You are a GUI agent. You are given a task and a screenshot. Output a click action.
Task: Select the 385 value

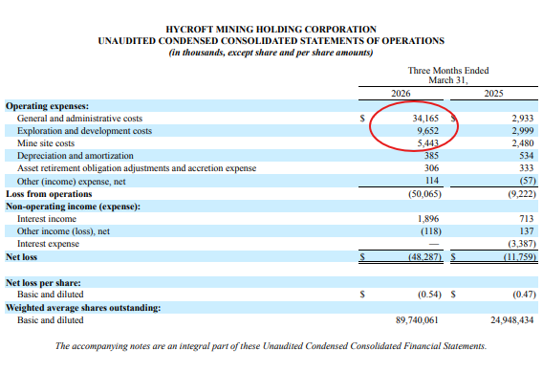(431, 156)
